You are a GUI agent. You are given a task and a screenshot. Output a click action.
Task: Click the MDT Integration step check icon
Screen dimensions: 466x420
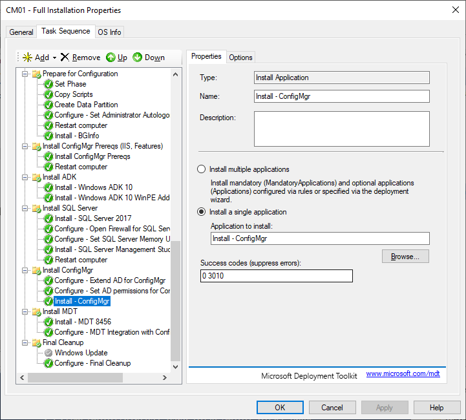[48, 332]
